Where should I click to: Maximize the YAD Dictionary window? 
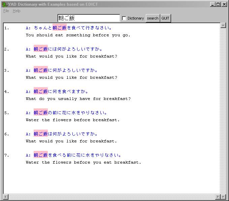[x=218, y=4]
